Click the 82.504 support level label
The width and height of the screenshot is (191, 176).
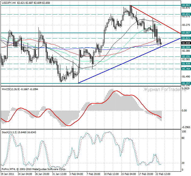coord(186,47)
